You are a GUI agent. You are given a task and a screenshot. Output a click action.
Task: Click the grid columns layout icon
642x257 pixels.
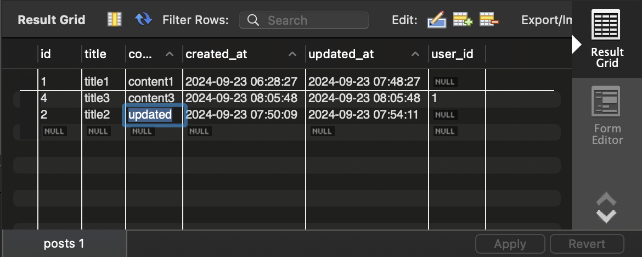tap(114, 20)
